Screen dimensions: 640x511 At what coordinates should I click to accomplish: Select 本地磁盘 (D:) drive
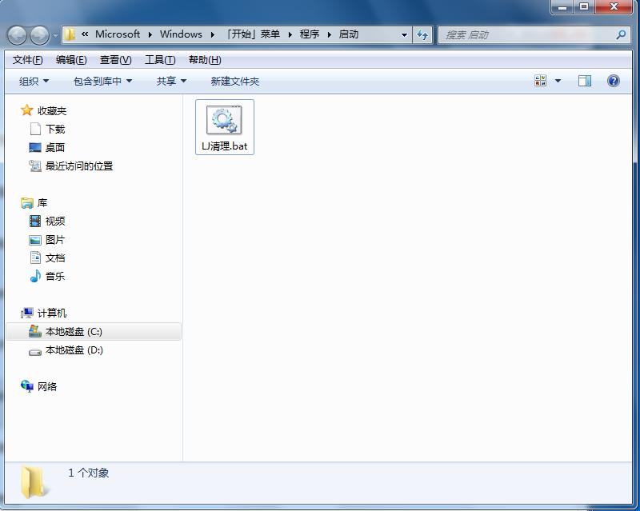point(74,350)
